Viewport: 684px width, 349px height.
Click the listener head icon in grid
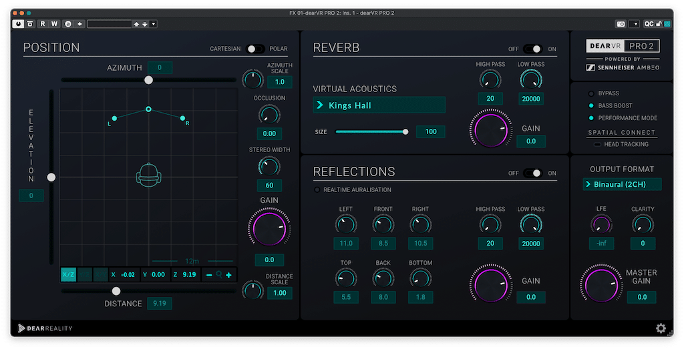pos(149,175)
